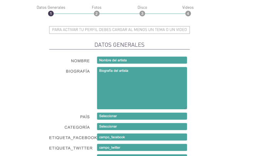Open the Datos Generales step label
The height and width of the screenshot is (156, 268).
(x=51, y=7)
